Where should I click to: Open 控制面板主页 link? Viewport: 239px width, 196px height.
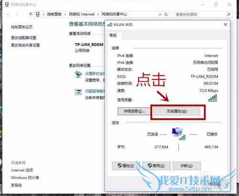[22, 27]
